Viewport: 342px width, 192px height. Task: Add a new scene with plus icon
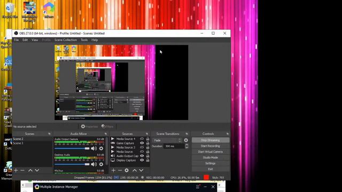click(x=15, y=170)
